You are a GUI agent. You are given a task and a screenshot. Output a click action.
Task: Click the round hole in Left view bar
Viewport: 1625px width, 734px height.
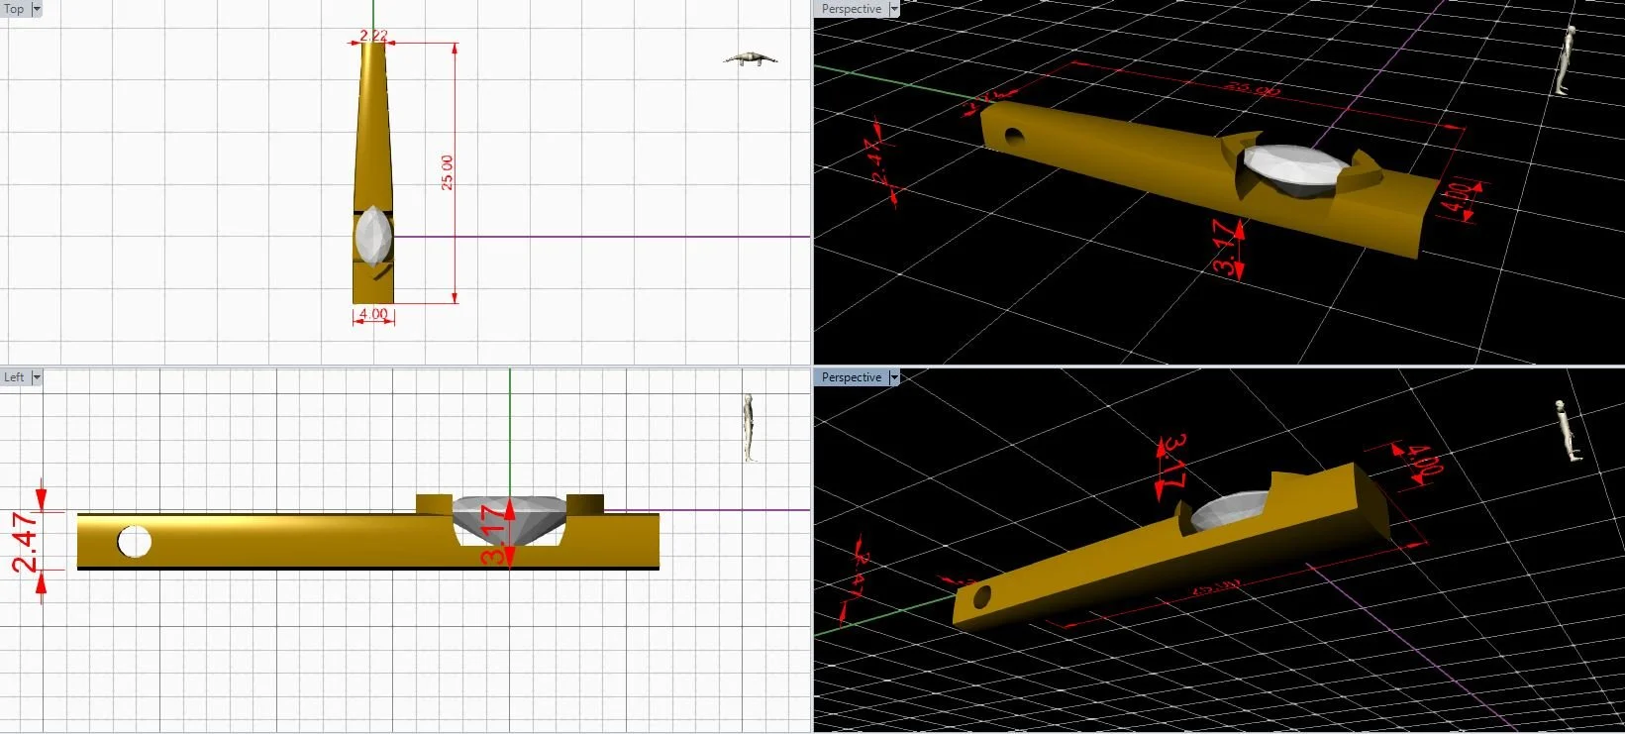134,542
